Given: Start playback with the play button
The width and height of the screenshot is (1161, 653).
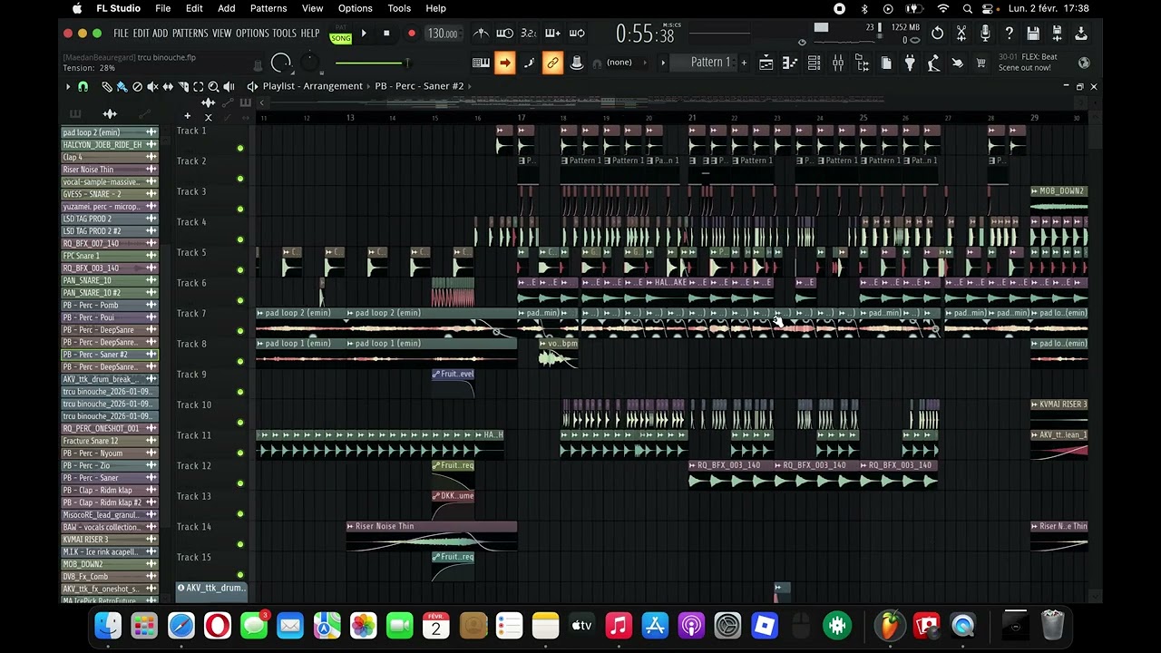Looking at the screenshot, I should click(x=364, y=34).
